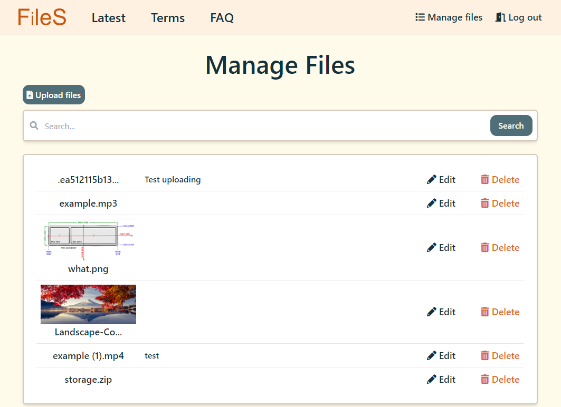Click the Landscape-Co image thumbnail
561x407 pixels.
88,304
